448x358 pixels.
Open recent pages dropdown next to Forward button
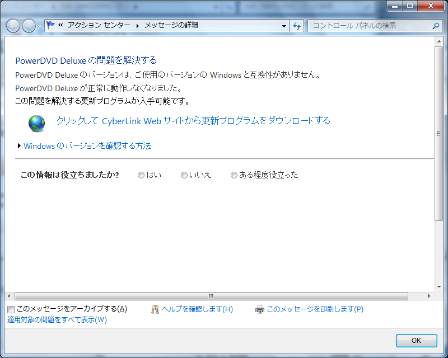pyautogui.click(x=40, y=26)
